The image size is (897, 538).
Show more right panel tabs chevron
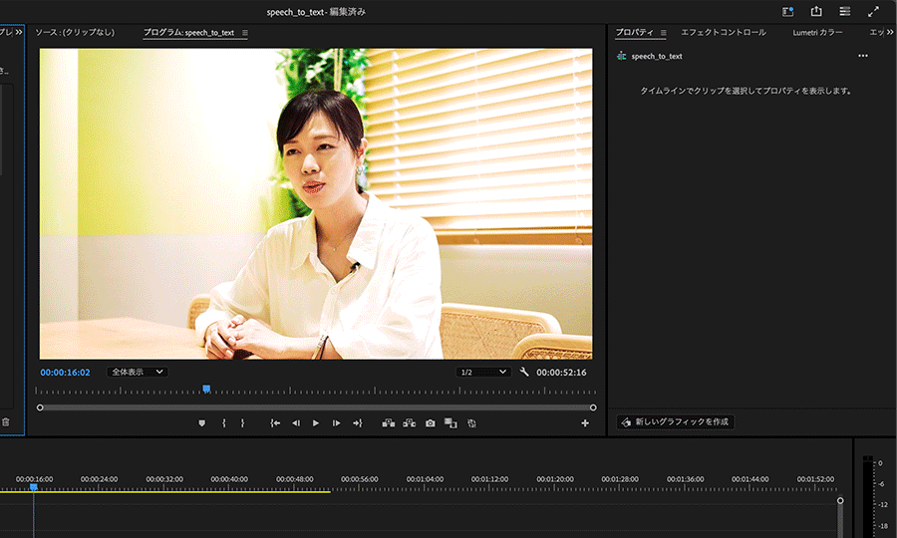point(890,33)
